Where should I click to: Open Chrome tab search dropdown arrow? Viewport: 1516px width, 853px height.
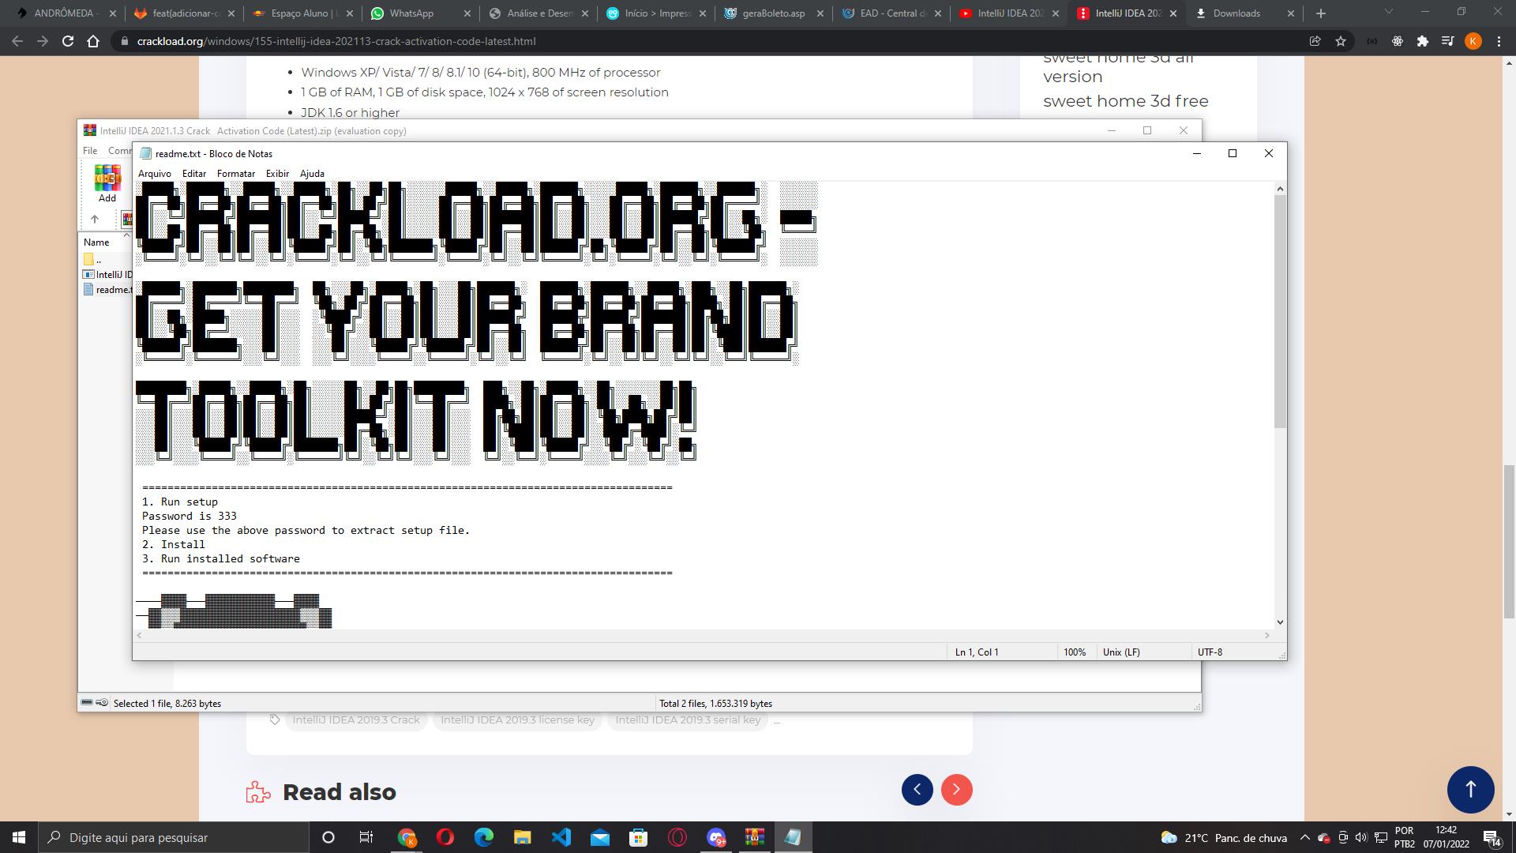tap(1388, 12)
